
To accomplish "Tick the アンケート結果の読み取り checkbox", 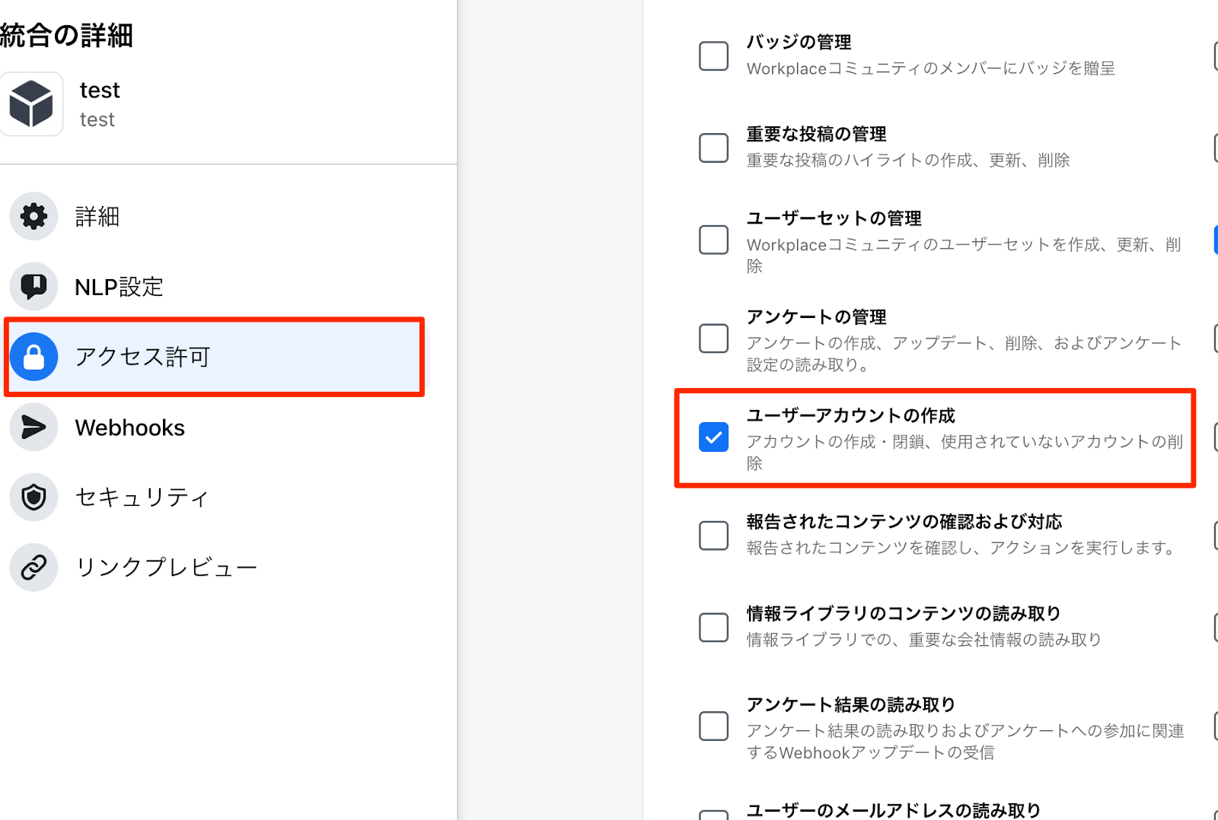I will click(x=713, y=726).
